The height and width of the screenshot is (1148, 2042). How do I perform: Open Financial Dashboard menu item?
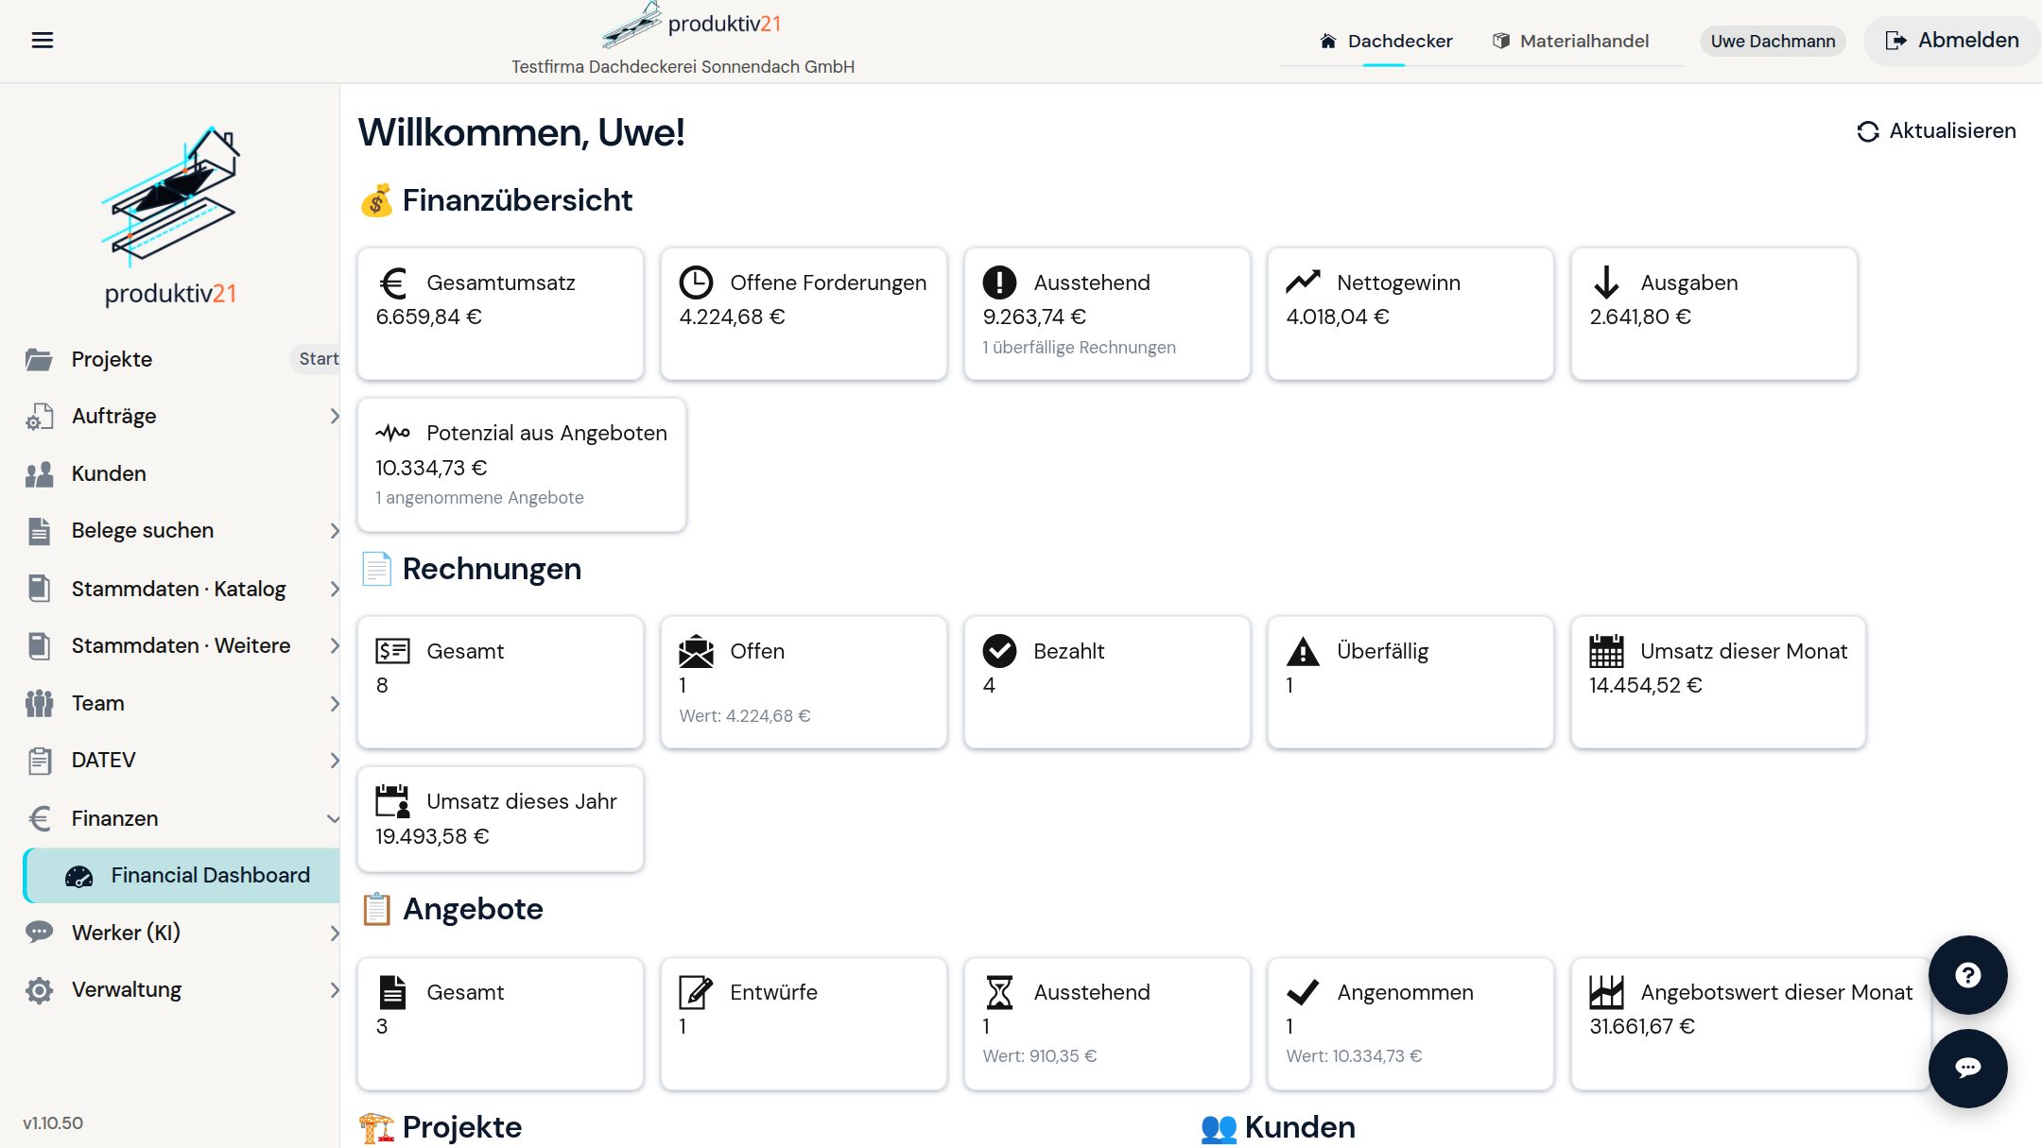(x=182, y=876)
